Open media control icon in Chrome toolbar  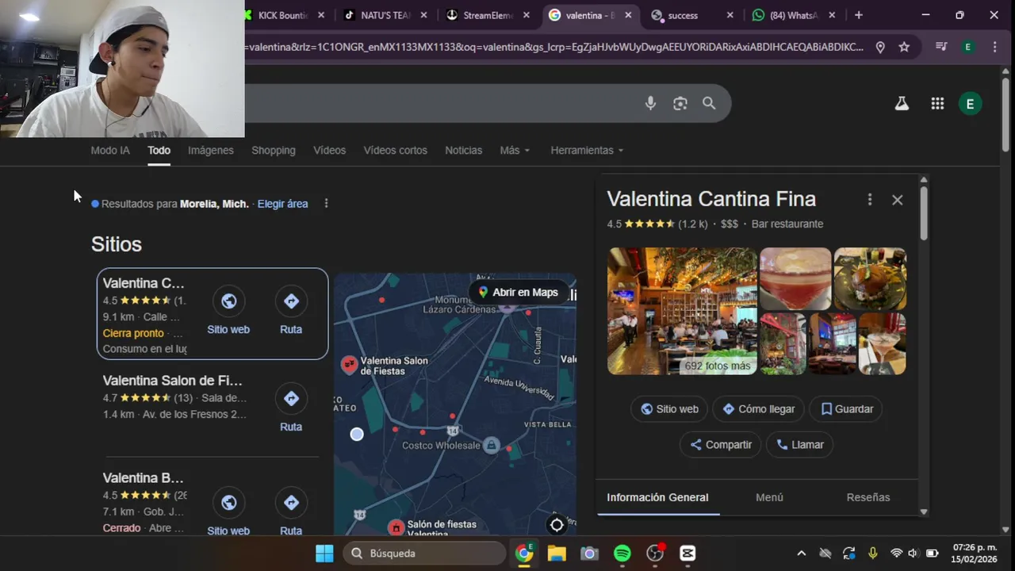[941, 47]
